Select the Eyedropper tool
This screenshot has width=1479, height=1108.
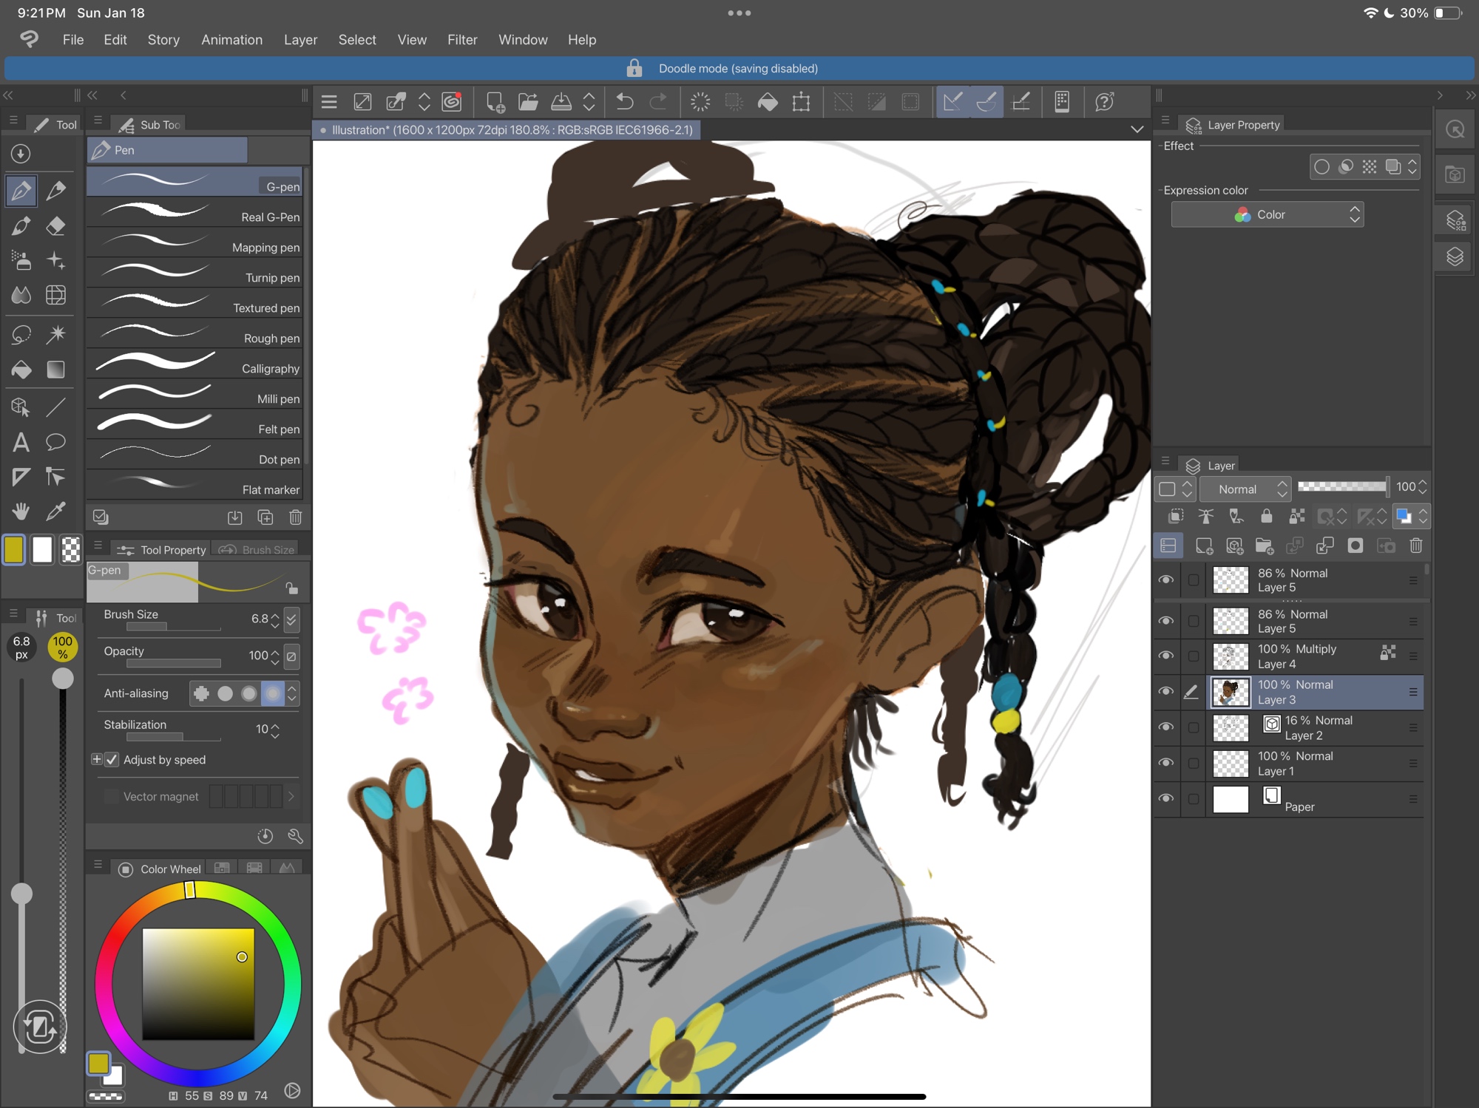click(x=55, y=511)
